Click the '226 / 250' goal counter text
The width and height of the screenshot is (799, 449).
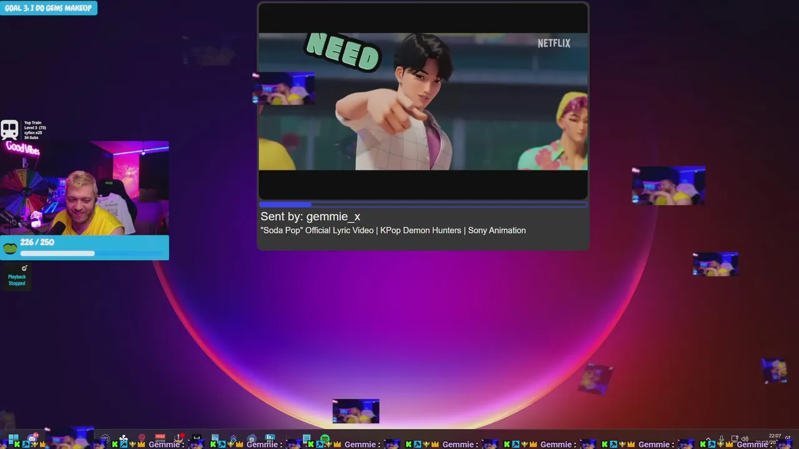coord(37,242)
